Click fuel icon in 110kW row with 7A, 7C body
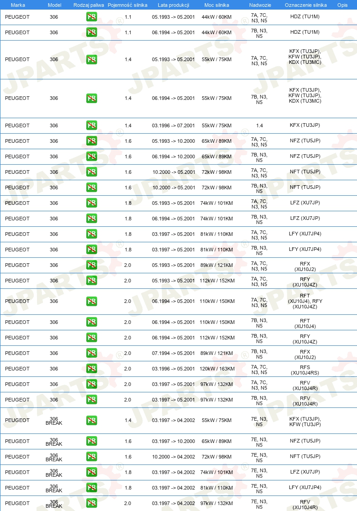The image size is (357, 511). pos(92,301)
